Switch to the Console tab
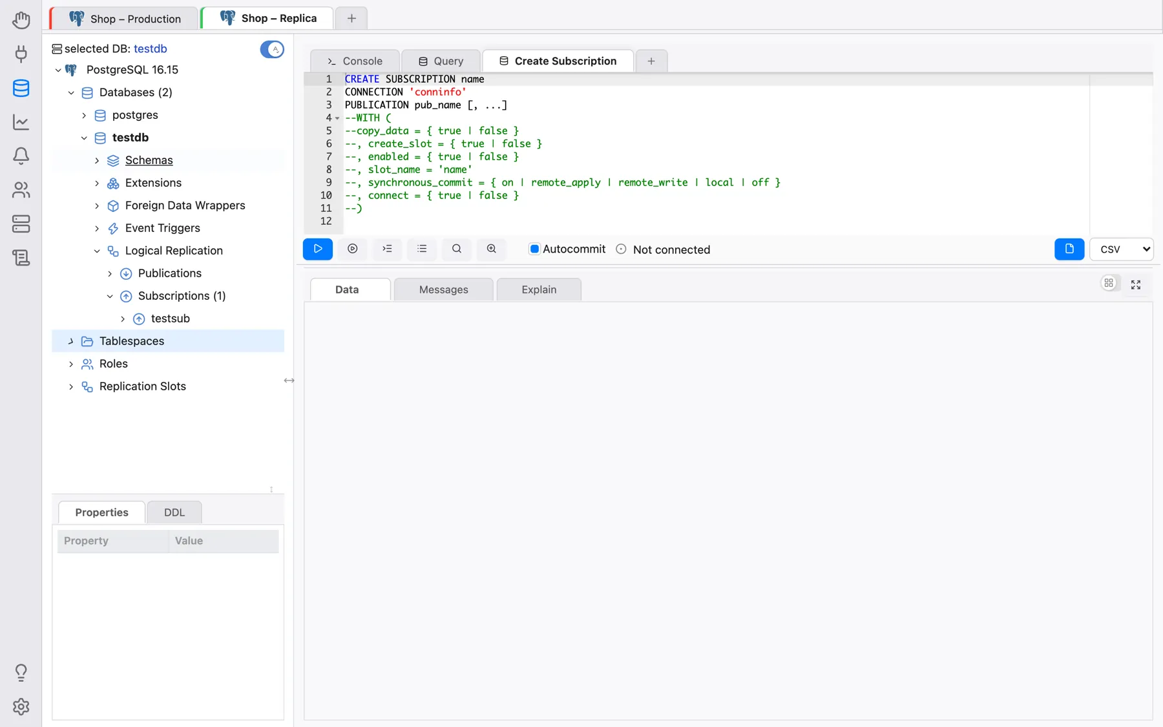Viewport: 1163px width, 727px height. tap(355, 61)
